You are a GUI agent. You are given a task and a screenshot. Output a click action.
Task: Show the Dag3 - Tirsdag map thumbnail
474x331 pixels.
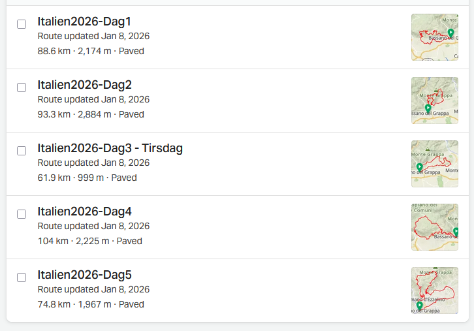coord(434,164)
